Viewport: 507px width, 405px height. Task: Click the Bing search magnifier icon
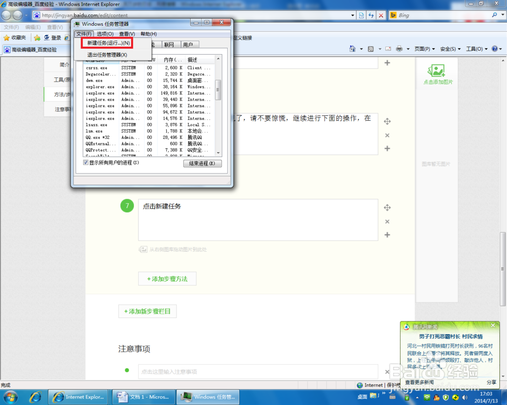click(x=494, y=15)
